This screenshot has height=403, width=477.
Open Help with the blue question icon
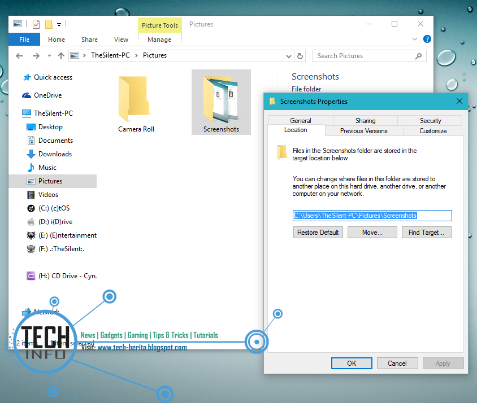click(427, 39)
